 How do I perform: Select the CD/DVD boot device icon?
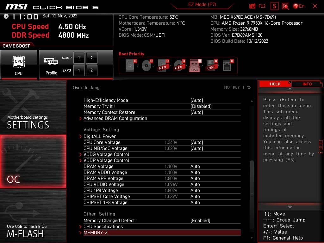[x=147, y=65]
